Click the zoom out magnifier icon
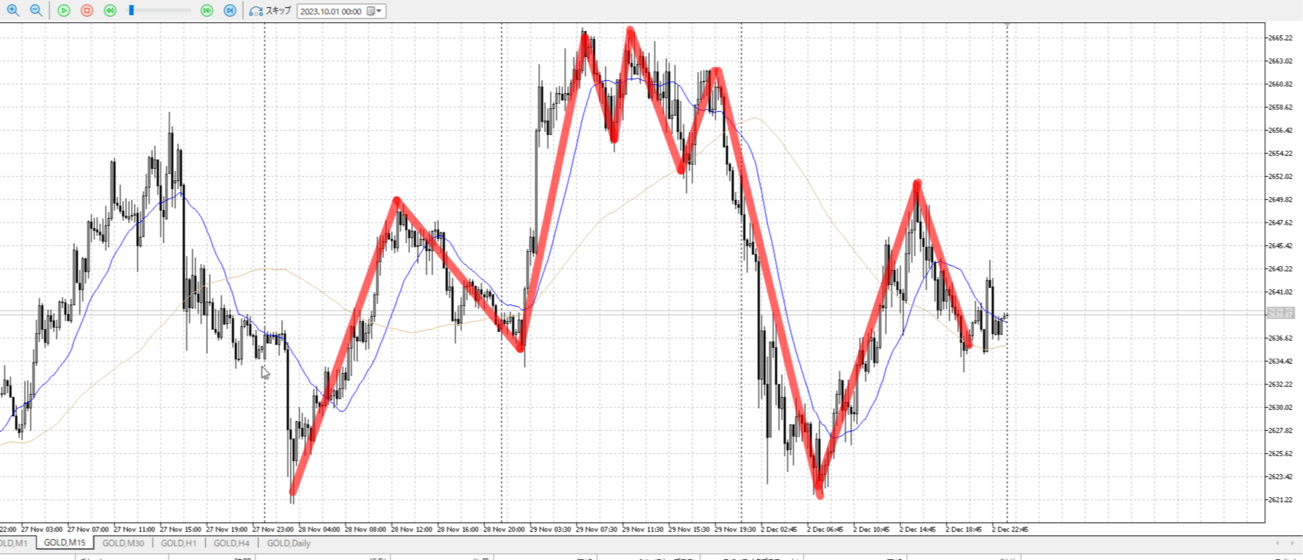Image resolution: width=1303 pixels, height=560 pixels. tap(35, 11)
